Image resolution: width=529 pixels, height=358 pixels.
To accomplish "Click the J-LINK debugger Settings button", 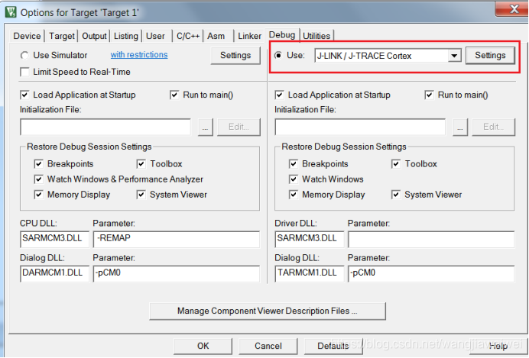I will (490, 55).
